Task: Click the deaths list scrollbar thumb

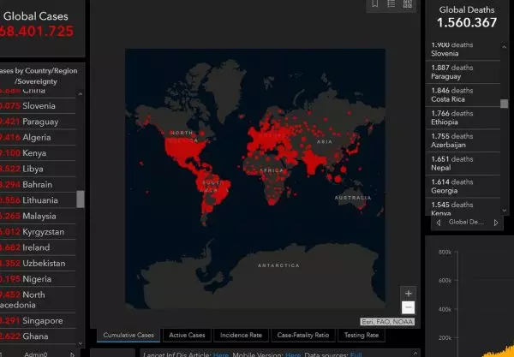Action: pyautogui.click(x=505, y=104)
